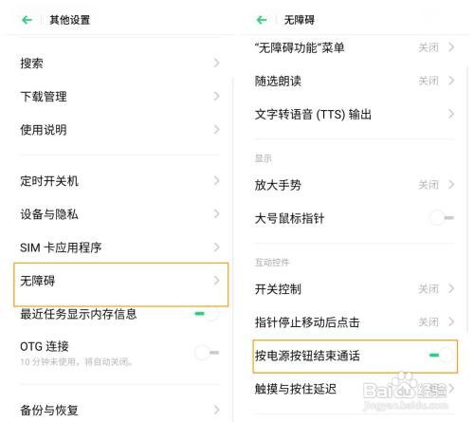
Task: Open the chevron next to 搜索
Action: 216,63
